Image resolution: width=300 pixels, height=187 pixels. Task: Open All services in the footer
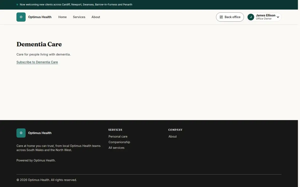[116, 148]
